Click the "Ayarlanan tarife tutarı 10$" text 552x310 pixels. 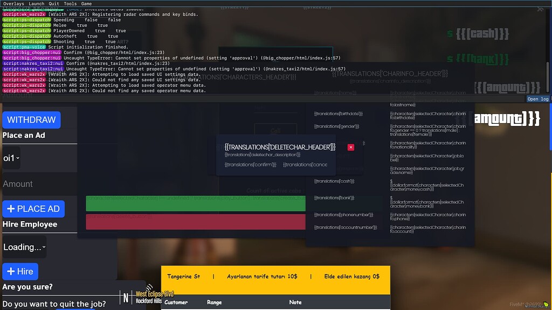(x=262, y=277)
